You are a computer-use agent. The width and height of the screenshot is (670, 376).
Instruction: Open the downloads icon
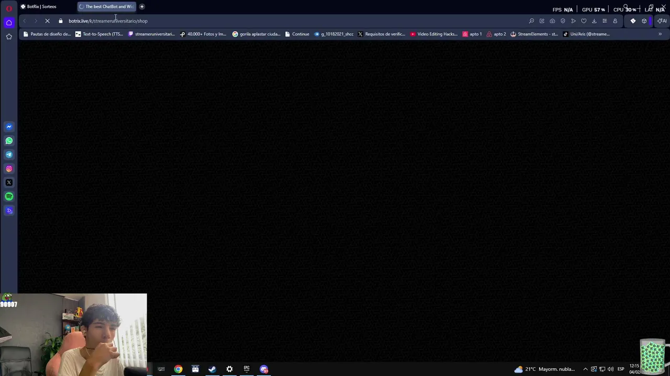[x=594, y=21]
